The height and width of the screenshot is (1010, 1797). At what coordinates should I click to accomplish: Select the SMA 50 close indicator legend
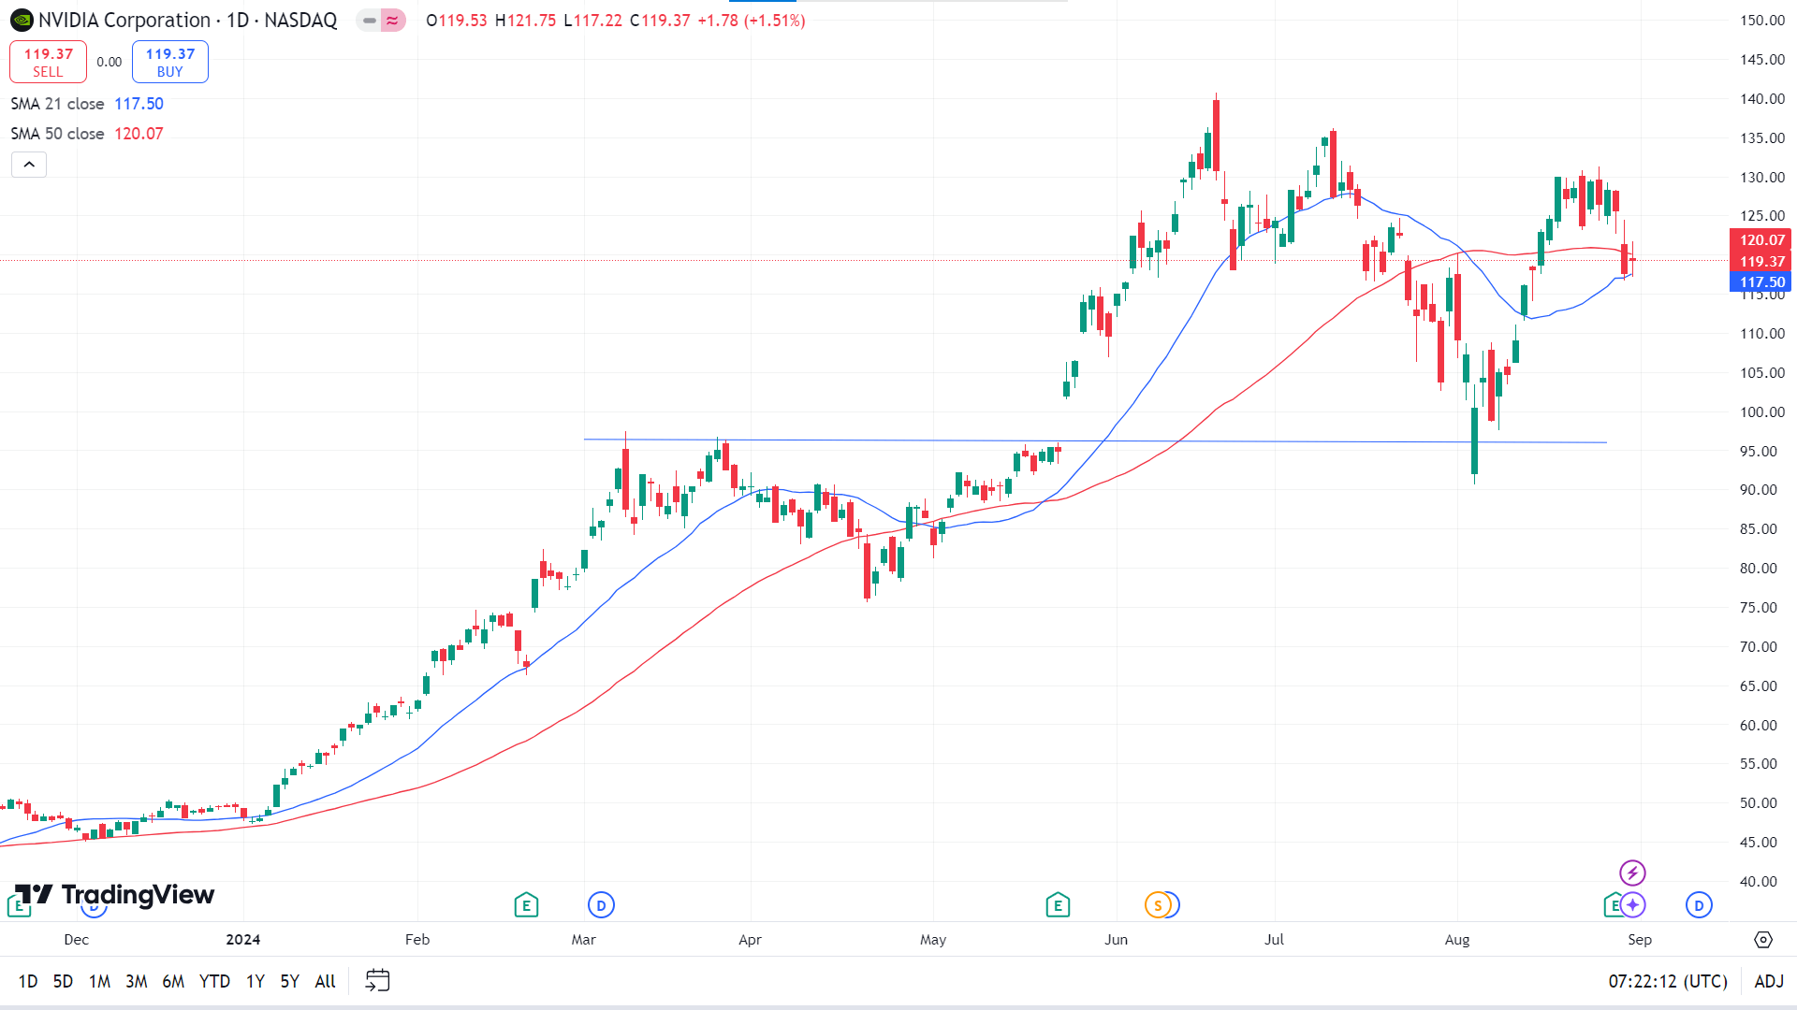pyautogui.click(x=87, y=134)
